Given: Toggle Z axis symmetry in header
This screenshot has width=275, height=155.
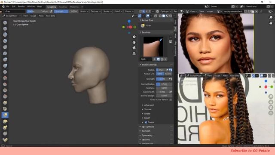Looking at the screenshot, I should [x=150, y=11].
